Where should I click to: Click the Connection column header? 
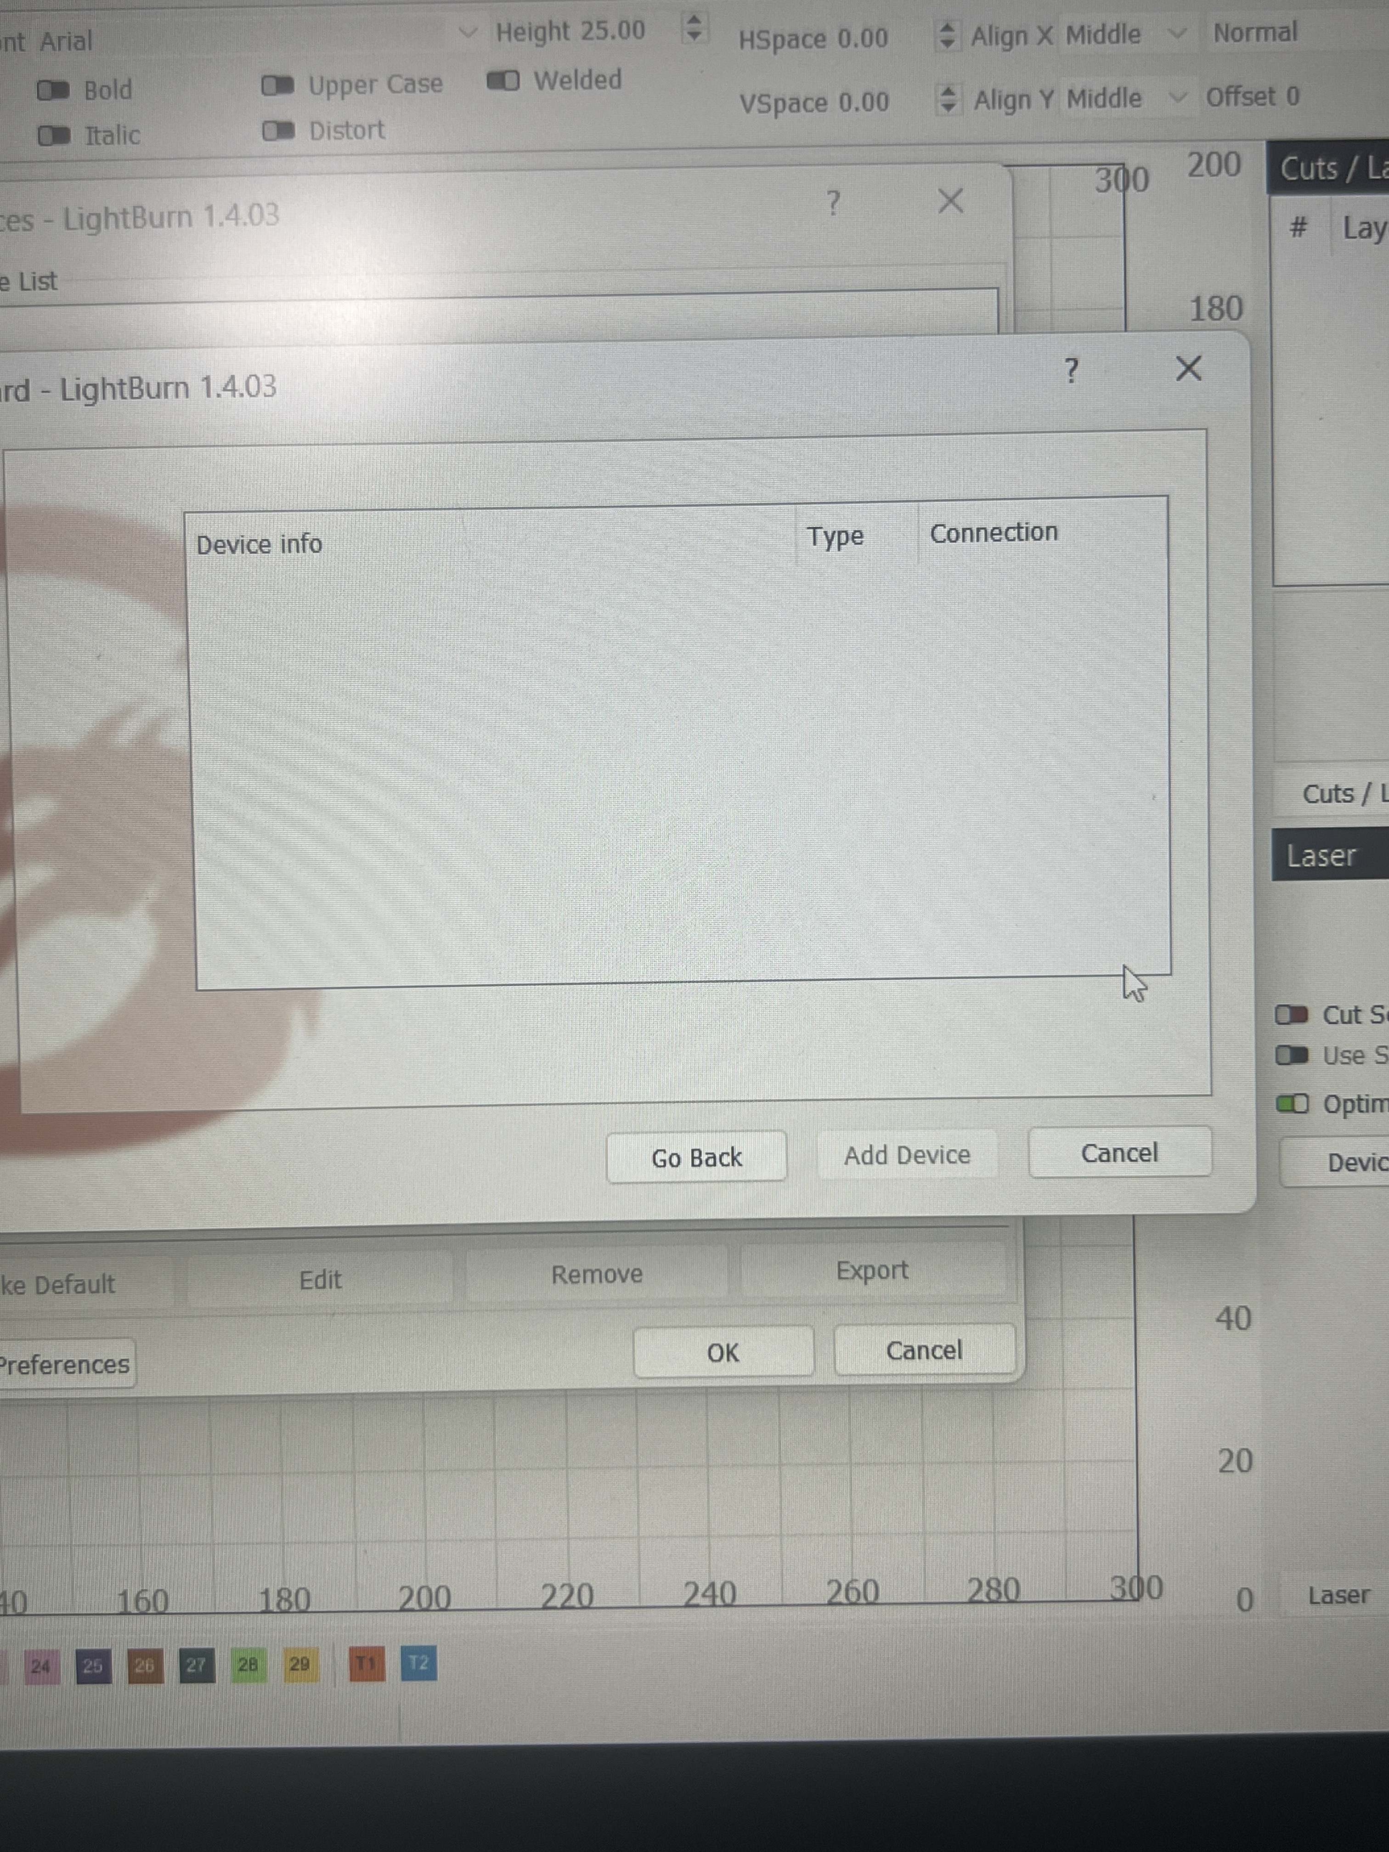pyautogui.click(x=994, y=532)
